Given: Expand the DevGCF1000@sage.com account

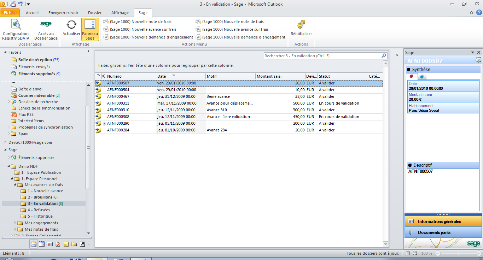Looking at the screenshot, I should [x=6, y=142].
